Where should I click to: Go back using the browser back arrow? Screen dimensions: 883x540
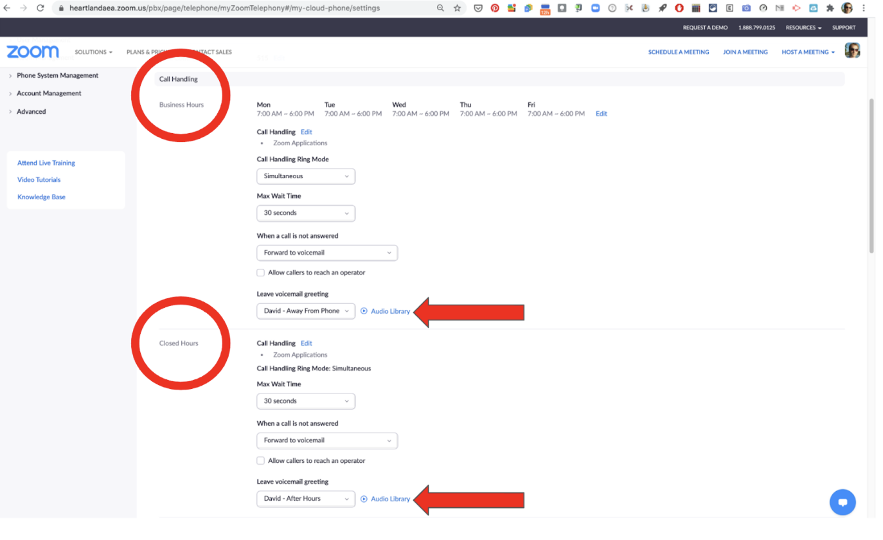tap(7, 8)
